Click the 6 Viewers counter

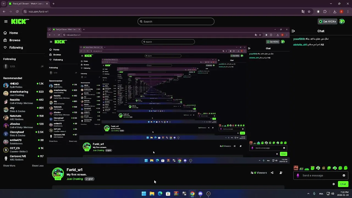pyautogui.click(x=259, y=173)
